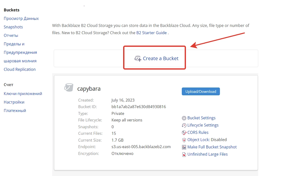304x176 pixels.
Task: Click the Endpoint: label
Action: click(x=87, y=147)
